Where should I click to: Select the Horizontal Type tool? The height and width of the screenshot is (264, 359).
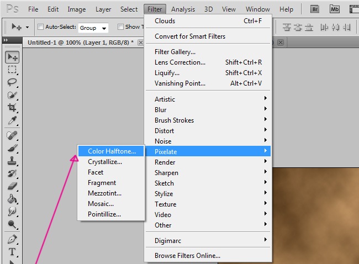12,252
